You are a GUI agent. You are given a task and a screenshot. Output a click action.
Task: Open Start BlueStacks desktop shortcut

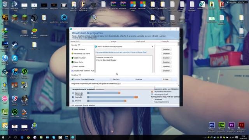tap(34, 33)
